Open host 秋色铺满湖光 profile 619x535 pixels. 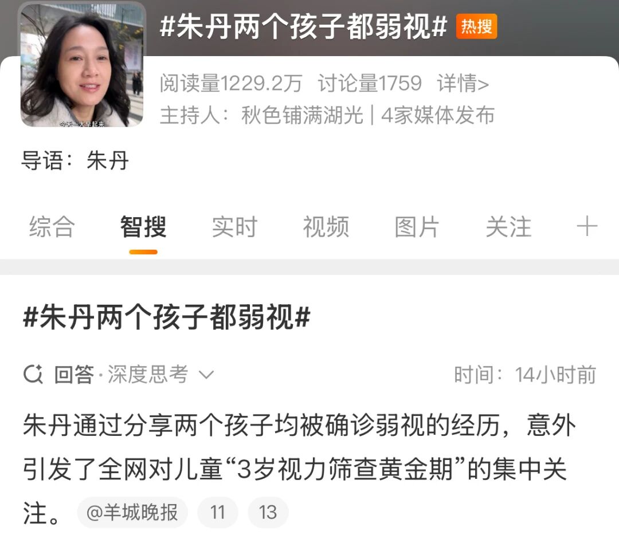[303, 115]
